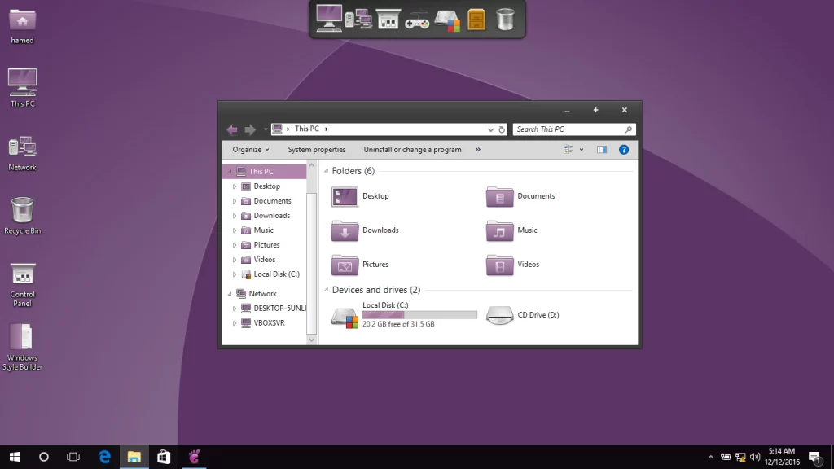
Task: Select the CD Drive (D:) icon
Action: pyautogui.click(x=500, y=315)
